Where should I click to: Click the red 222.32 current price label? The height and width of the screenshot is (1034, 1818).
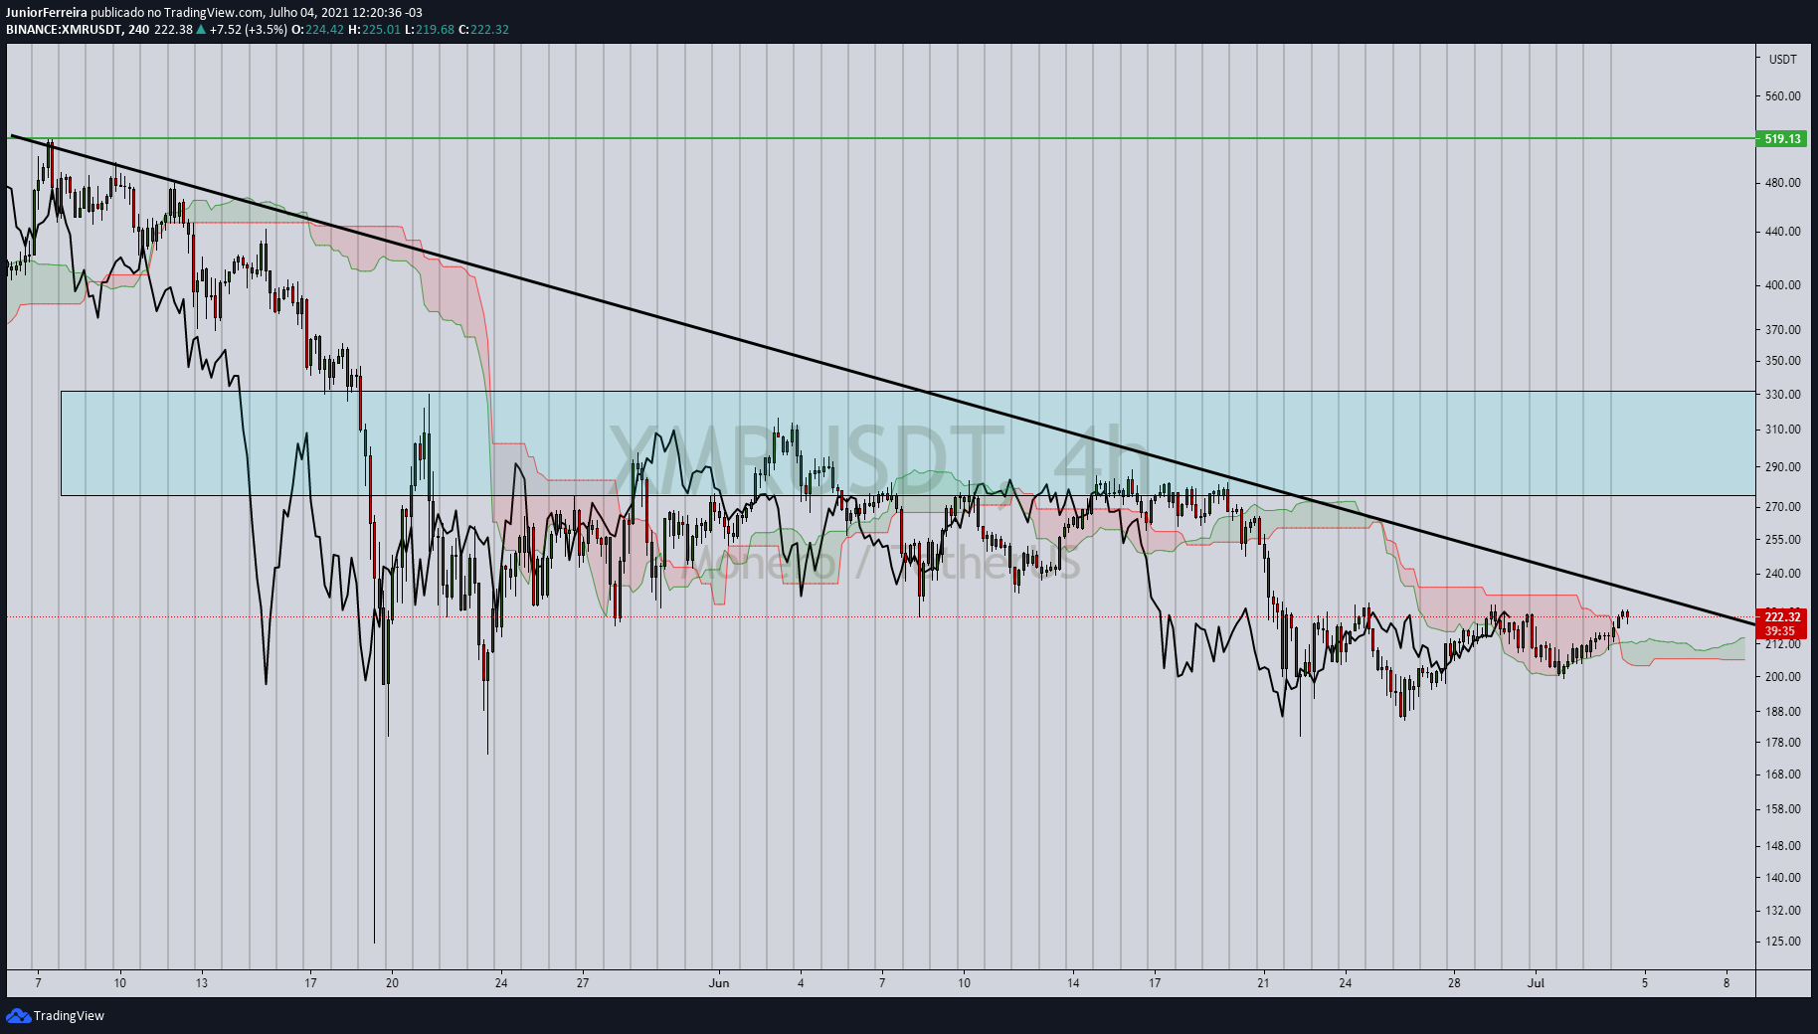tap(1782, 616)
